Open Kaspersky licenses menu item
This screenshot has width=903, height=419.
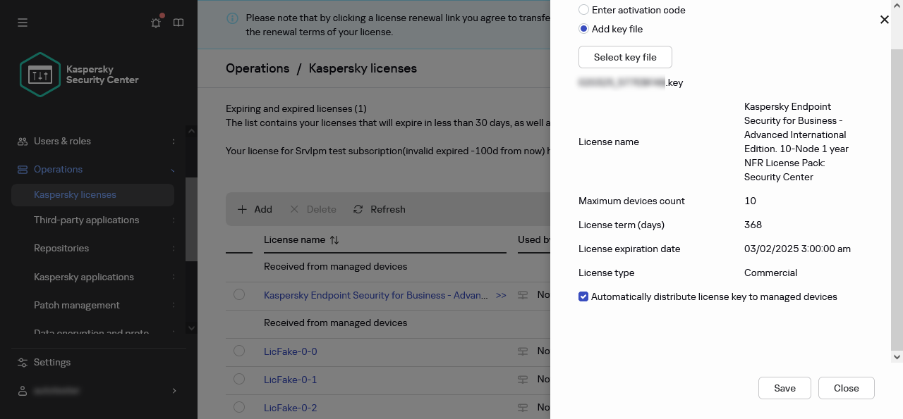tap(75, 194)
